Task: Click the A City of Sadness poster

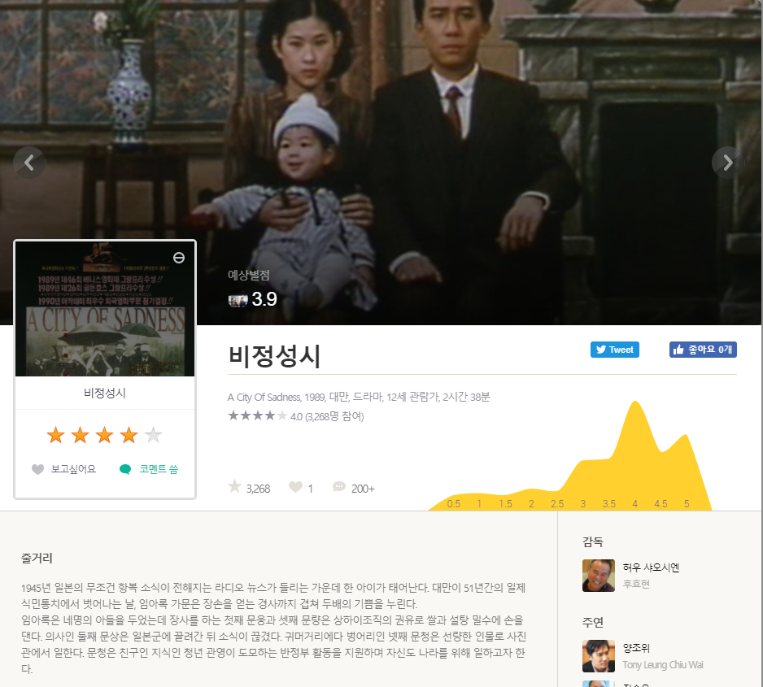Action: [x=105, y=309]
